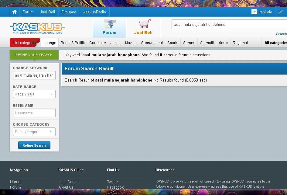287x195 pixels.
Task: Open the ranindo username menu
Action: pos(265,12)
